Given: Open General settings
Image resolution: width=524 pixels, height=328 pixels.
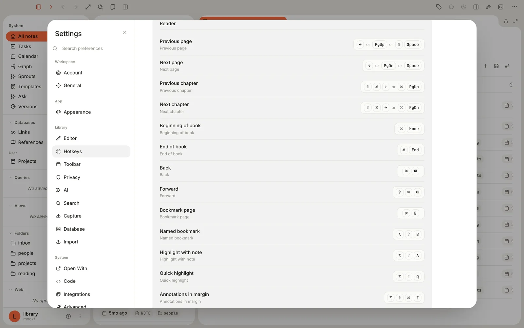Looking at the screenshot, I should [91, 86].
